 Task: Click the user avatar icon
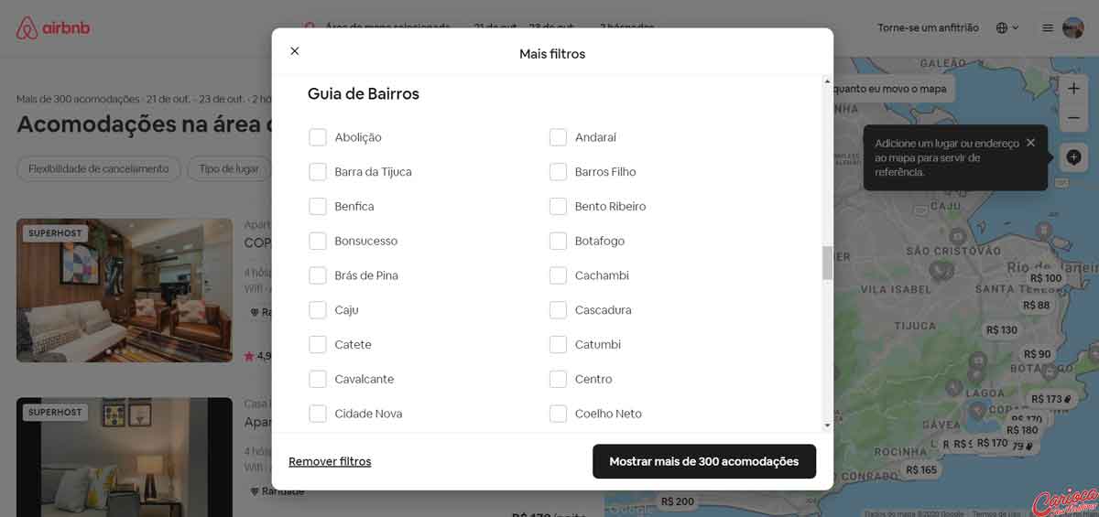1072,28
